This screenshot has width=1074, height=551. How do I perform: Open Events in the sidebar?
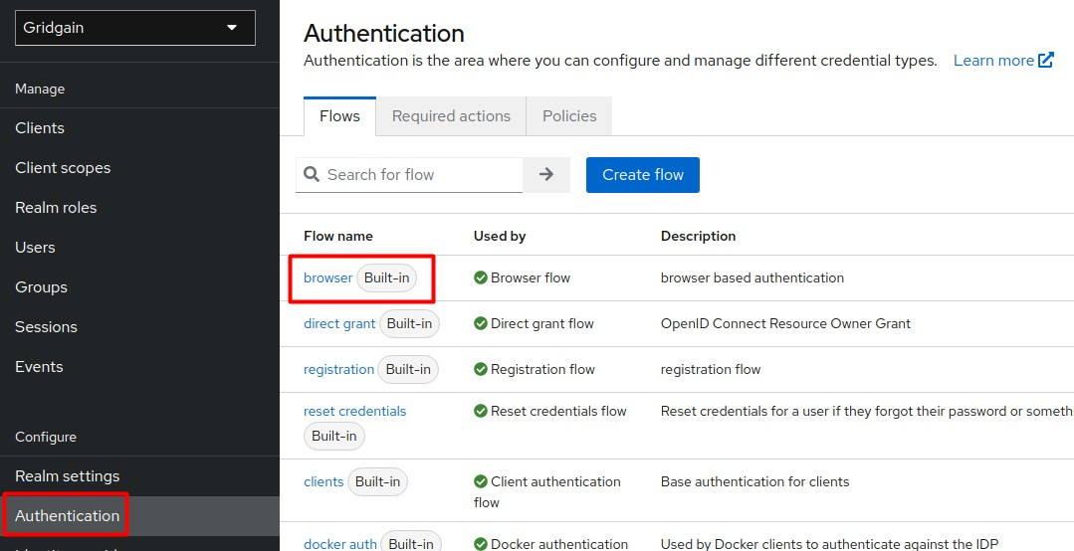click(x=139, y=366)
